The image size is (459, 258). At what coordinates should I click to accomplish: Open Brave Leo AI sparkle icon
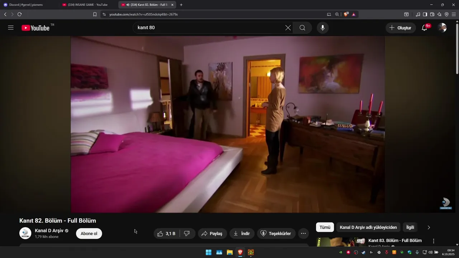[x=439, y=14]
